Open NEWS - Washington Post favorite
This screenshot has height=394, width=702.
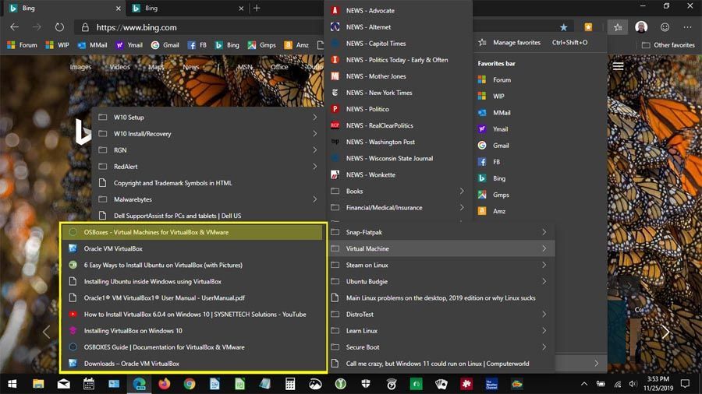point(399,142)
